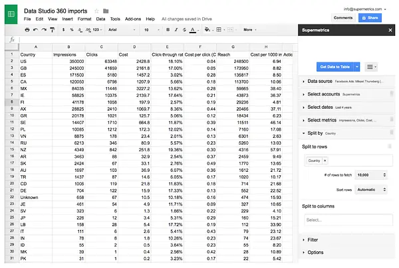Screen dimensions: 399x268
Task: Open the Format menu
Action: [84, 19]
